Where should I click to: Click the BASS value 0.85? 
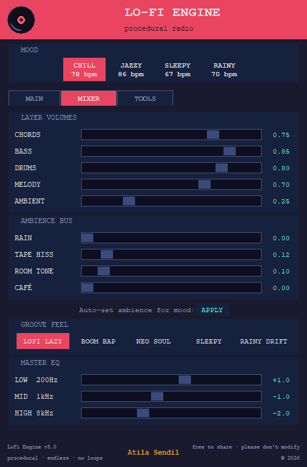[281, 152]
